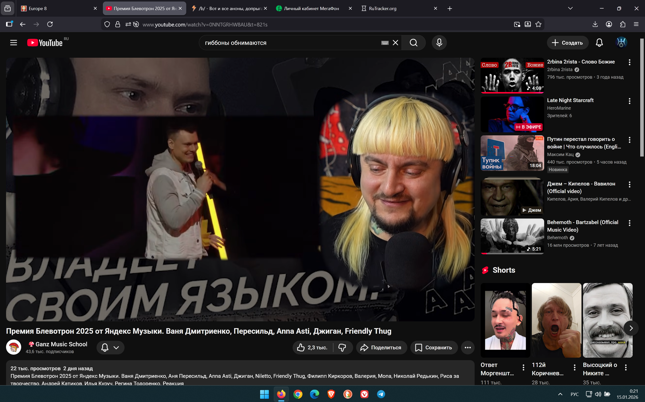Expand the list all tabs chevron
Image resolution: width=645 pixels, height=402 pixels.
coord(570,9)
